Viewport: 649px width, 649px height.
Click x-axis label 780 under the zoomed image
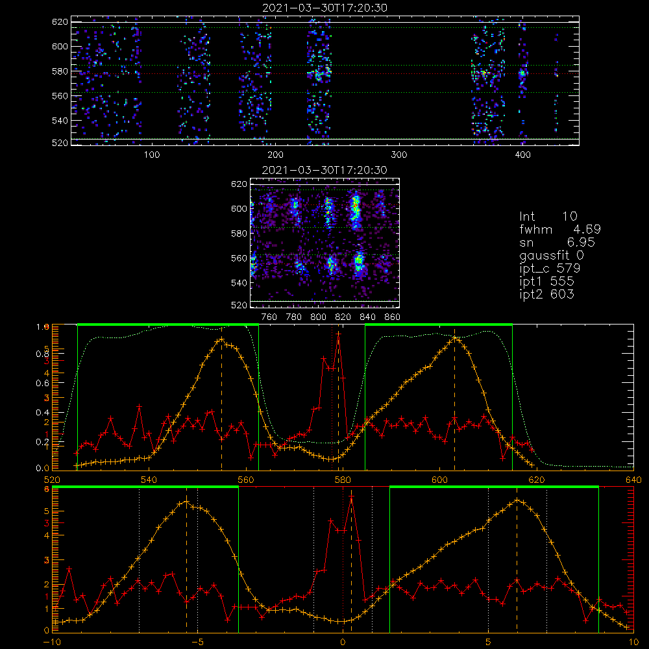pyautogui.click(x=294, y=317)
